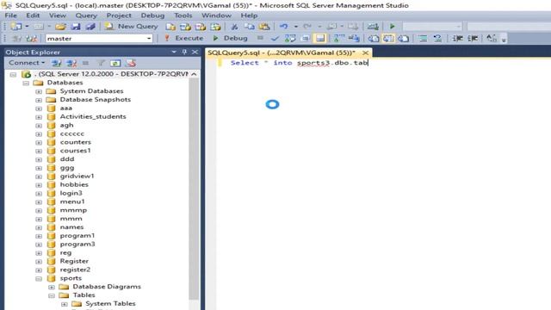Viewport: 551px width, 310px height.
Task: Click the Query Options icon
Action: pos(306,38)
